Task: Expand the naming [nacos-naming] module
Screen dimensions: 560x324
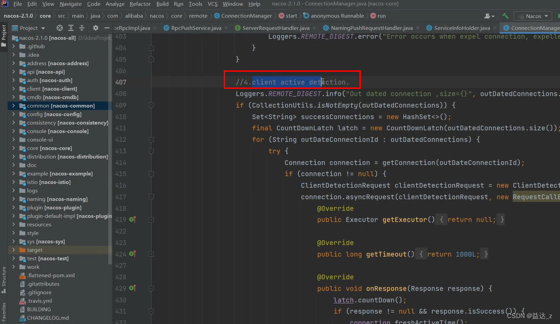Action: point(14,199)
